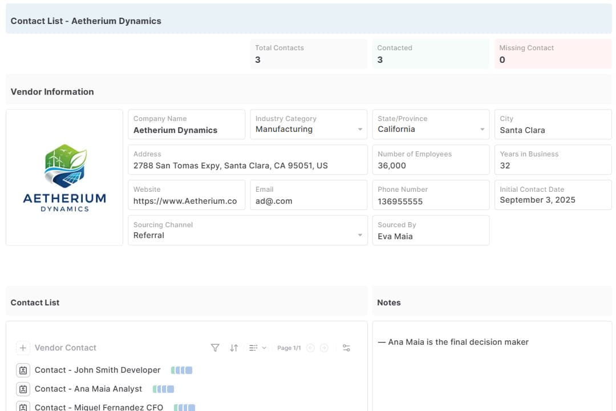Image resolution: width=616 pixels, height=411 pixels.
Task: Click the sort arrows icon
Action: (234, 348)
